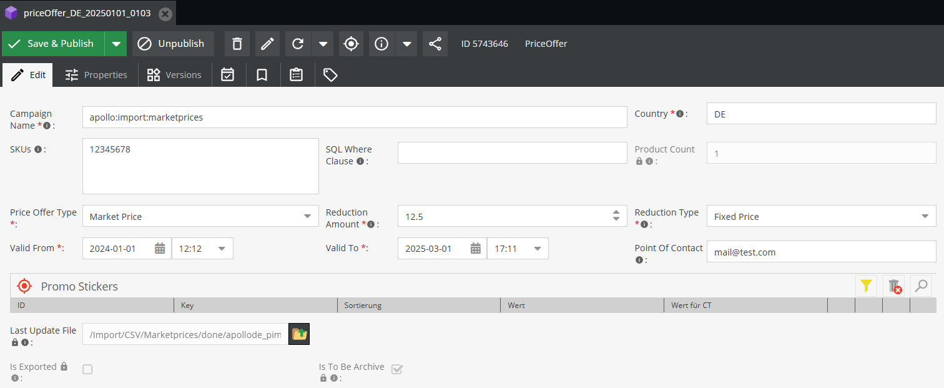The image size is (944, 388).
Task: Click the Country info tooltip icon
Action: coord(680,114)
